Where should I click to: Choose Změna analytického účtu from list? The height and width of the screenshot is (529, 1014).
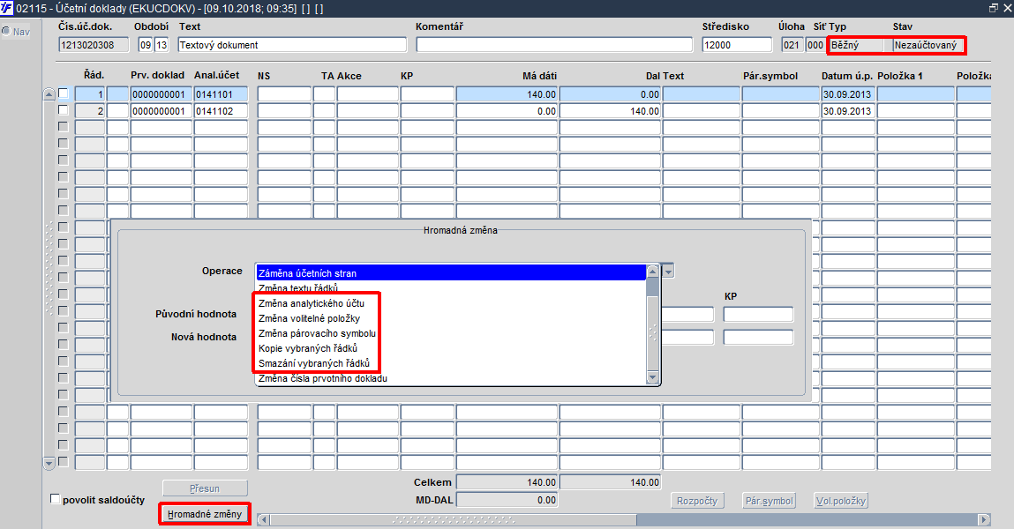click(x=311, y=303)
